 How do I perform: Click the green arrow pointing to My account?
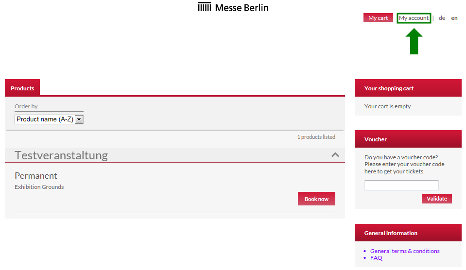click(x=414, y=41)
